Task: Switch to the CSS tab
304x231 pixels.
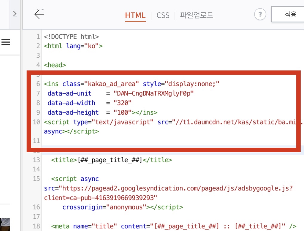Action: 163,15
